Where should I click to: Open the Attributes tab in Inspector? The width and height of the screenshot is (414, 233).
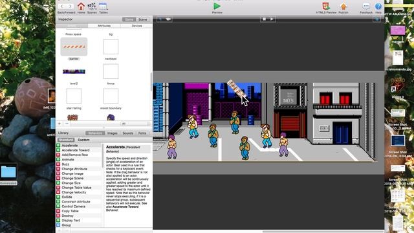[104, 26]
